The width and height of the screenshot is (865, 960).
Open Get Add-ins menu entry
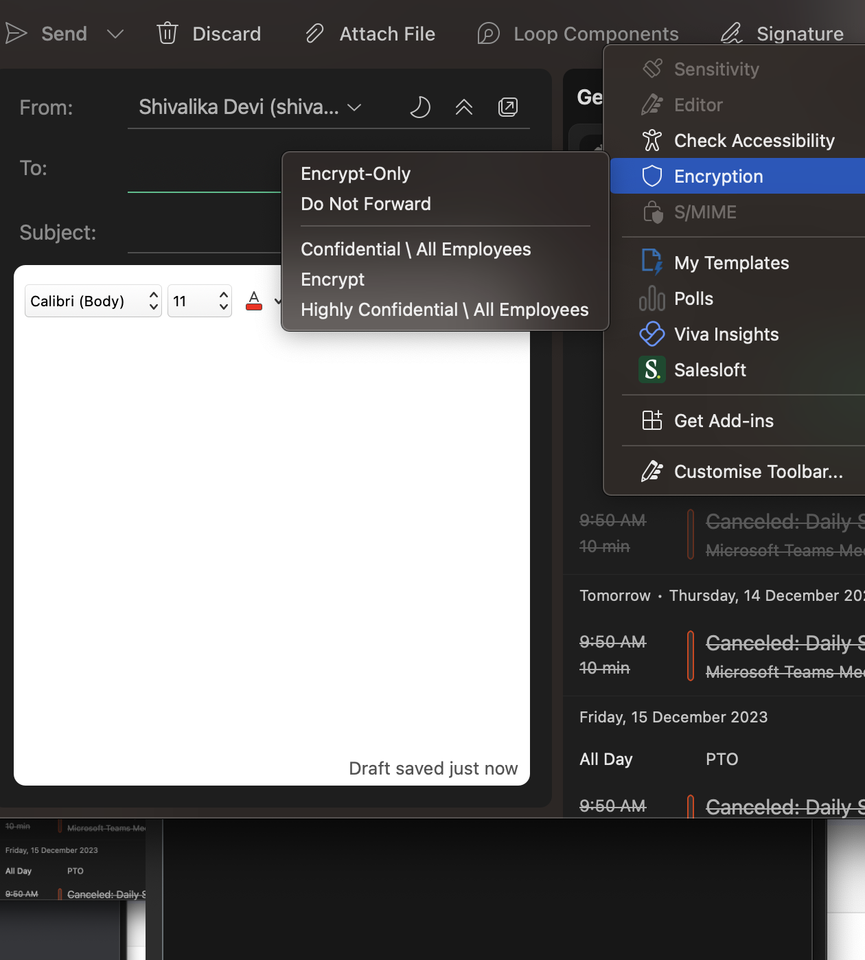[x=724, y=421]
